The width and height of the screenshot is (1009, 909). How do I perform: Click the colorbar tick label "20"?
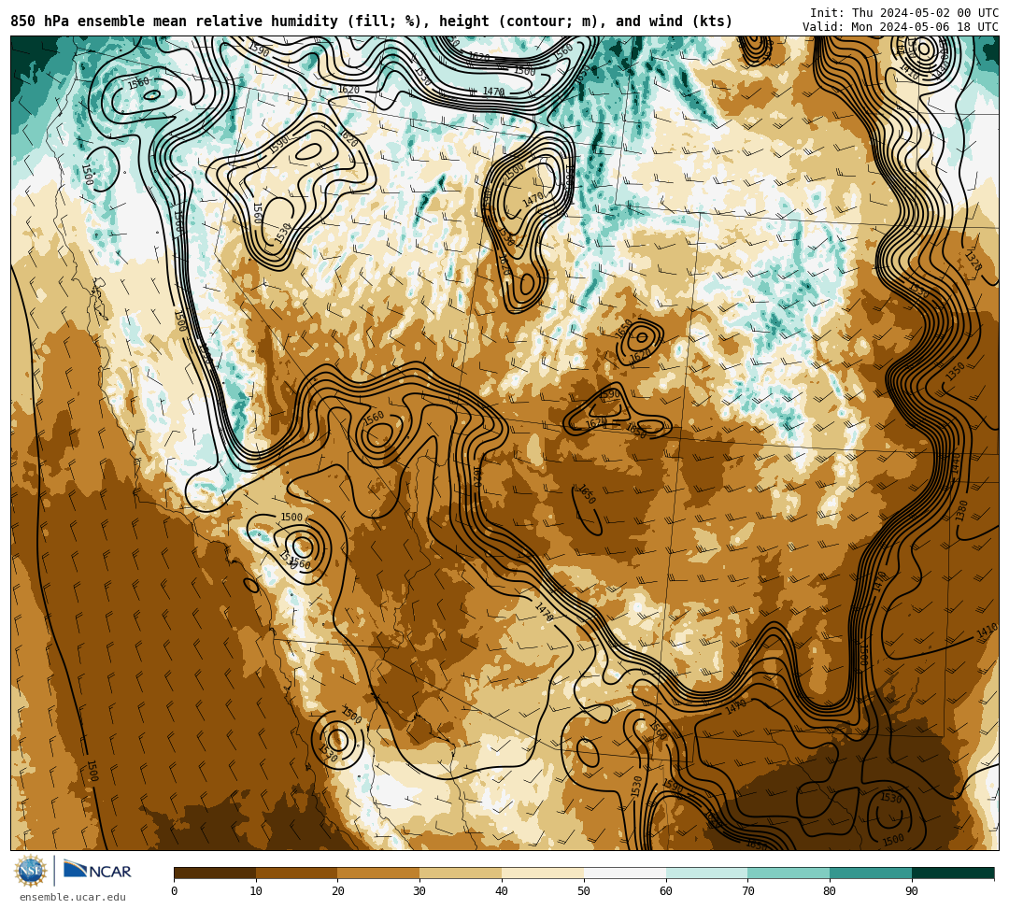338,891
